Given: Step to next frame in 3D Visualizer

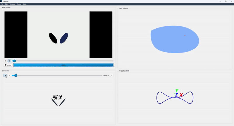Looking at the screenshot, I should click(x=9, y=75).
